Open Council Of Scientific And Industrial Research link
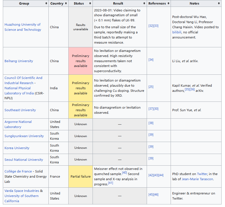The height and width of the screenshot is (207, 225). pyautogui.click(x=23, y=80)
